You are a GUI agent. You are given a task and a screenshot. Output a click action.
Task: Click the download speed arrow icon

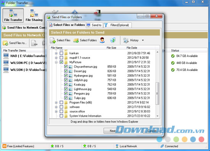coord(85,146)
